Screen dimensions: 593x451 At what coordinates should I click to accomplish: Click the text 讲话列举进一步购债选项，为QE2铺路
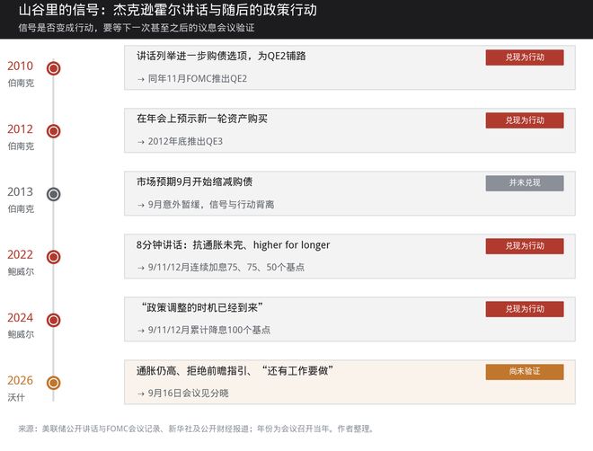click(221, 56)
